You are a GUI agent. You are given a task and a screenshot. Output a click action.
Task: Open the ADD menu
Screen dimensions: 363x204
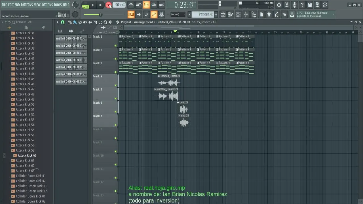(x=17, y=5)
